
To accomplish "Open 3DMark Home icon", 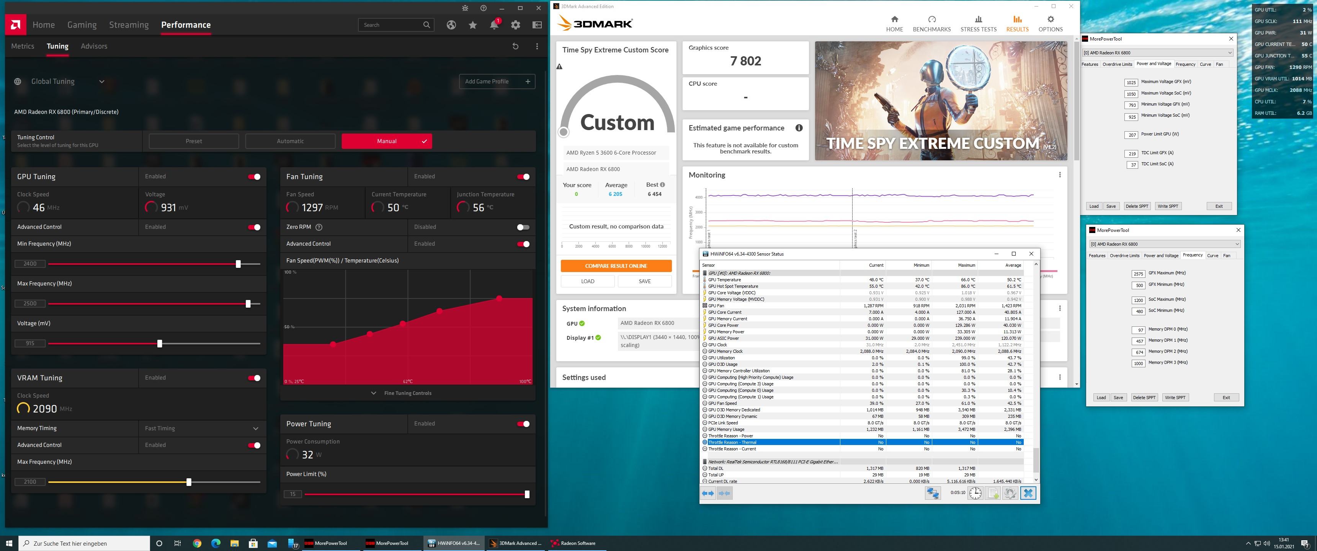I will click(894, 20).
